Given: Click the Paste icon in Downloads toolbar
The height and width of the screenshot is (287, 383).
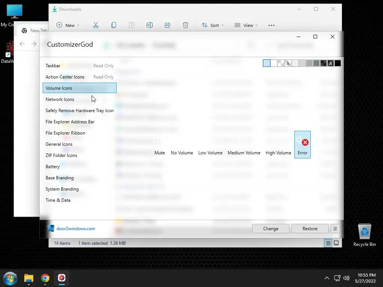Looking at the screenshot, I should click(132, 25).
